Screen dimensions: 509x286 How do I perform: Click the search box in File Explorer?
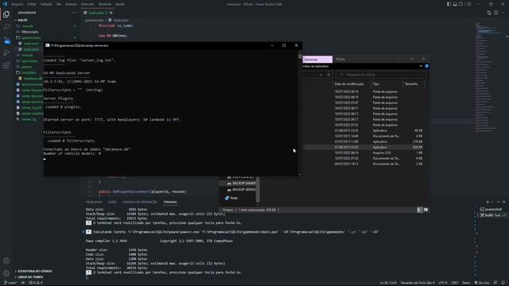[x=382, y=75]
